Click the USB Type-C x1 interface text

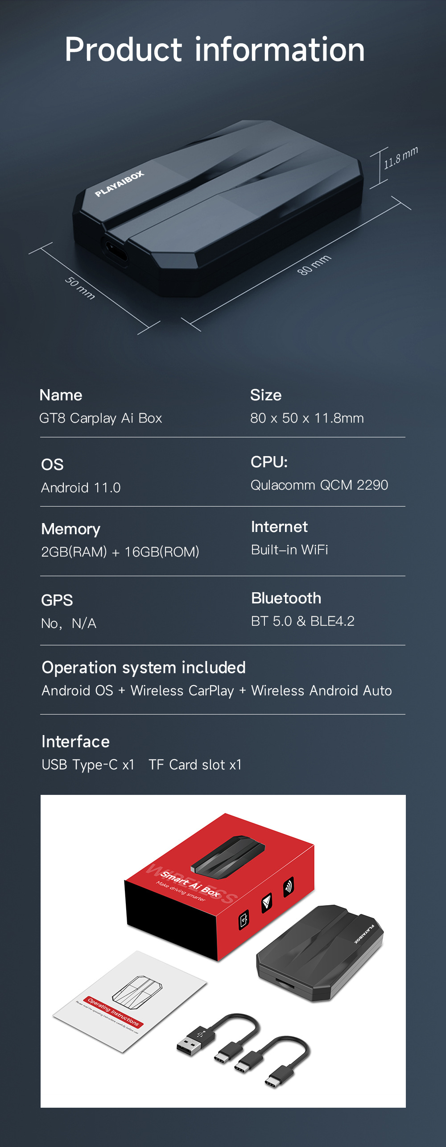[x=88, y=765]
